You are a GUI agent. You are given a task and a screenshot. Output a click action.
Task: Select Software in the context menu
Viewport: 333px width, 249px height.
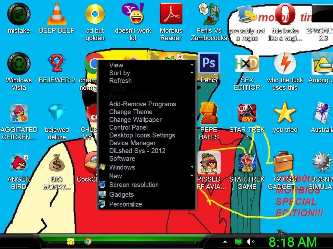(x=147, y=159)
